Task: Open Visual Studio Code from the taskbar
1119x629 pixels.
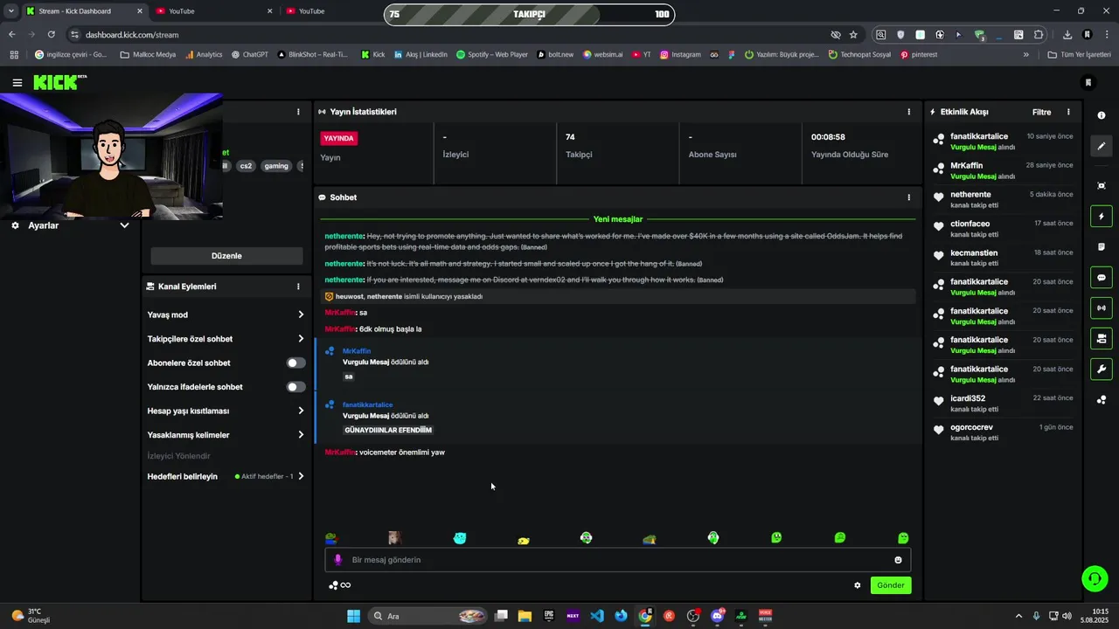Action: click(x=597, y=616)
